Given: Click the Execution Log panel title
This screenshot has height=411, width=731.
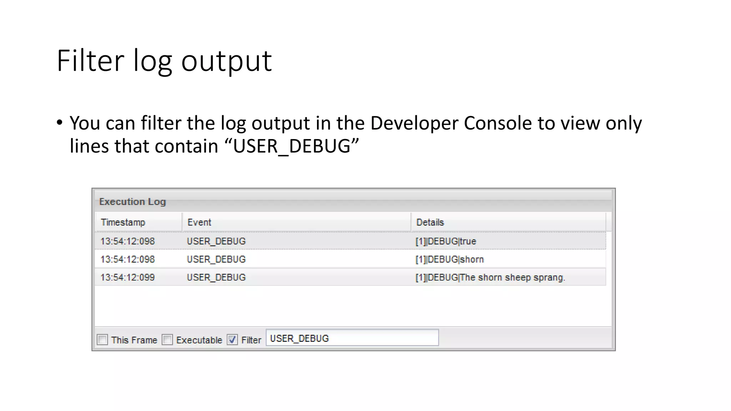Looking at the screenshot, I should [x=132, y=202].
